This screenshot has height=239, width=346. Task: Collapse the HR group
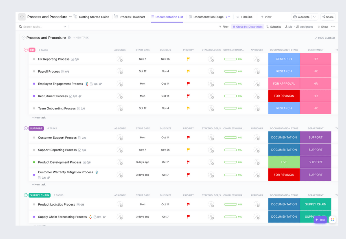point(26,50)
